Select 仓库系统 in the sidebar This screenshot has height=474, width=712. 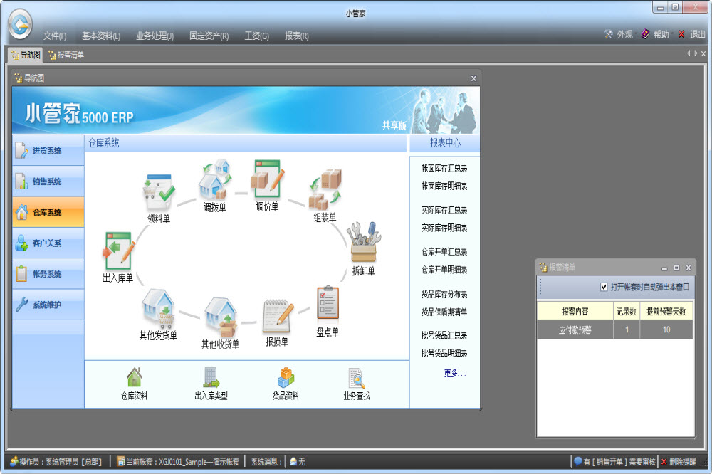point(48,212)
